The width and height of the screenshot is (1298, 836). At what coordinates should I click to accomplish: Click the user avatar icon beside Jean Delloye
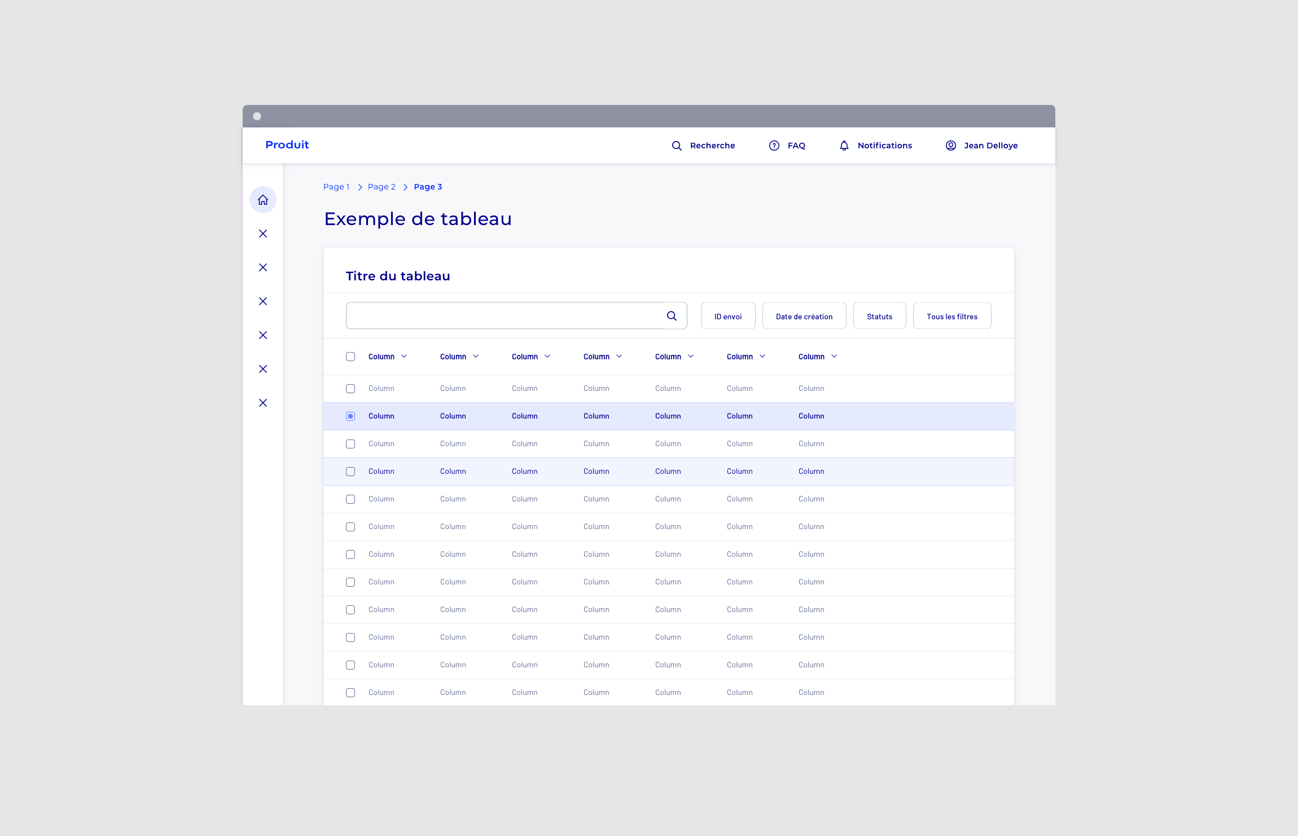(x=951, y=146)
